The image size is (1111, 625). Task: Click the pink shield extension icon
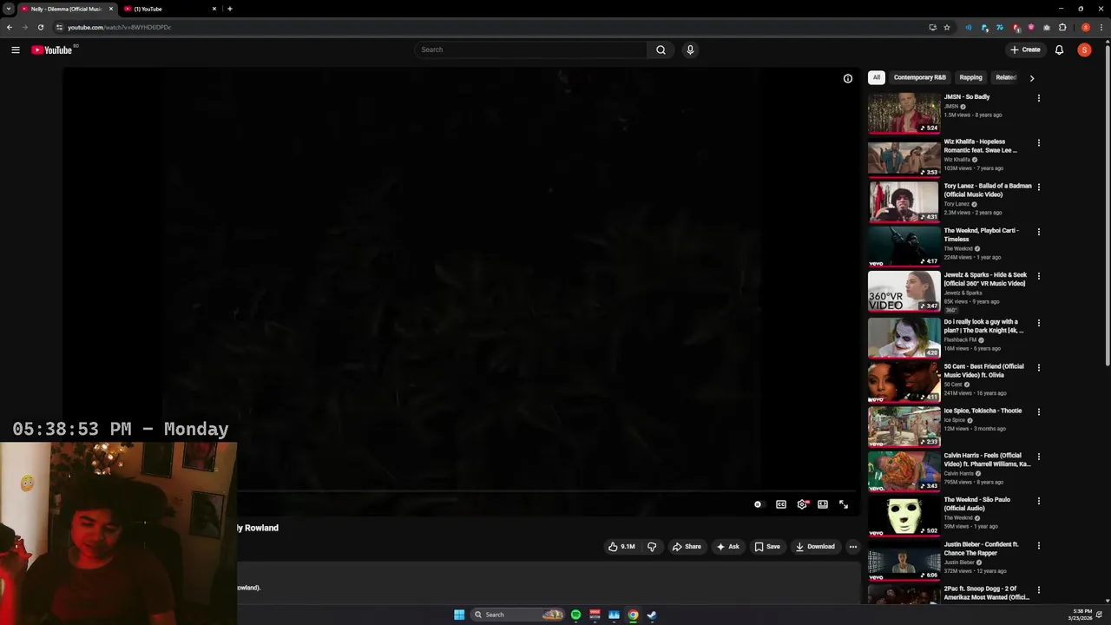click(x=1031, y=27)
